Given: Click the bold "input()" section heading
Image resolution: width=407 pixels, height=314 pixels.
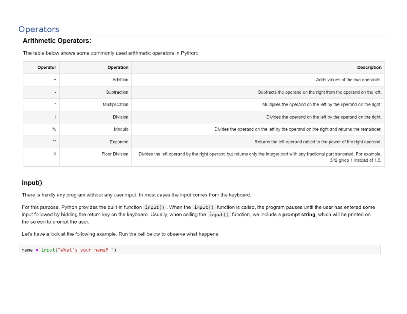Looking at the screenshot, I should click(x=32, y=183).
